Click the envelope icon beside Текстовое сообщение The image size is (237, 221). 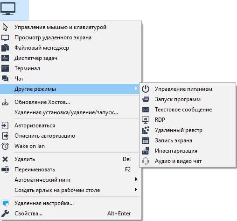146,110
